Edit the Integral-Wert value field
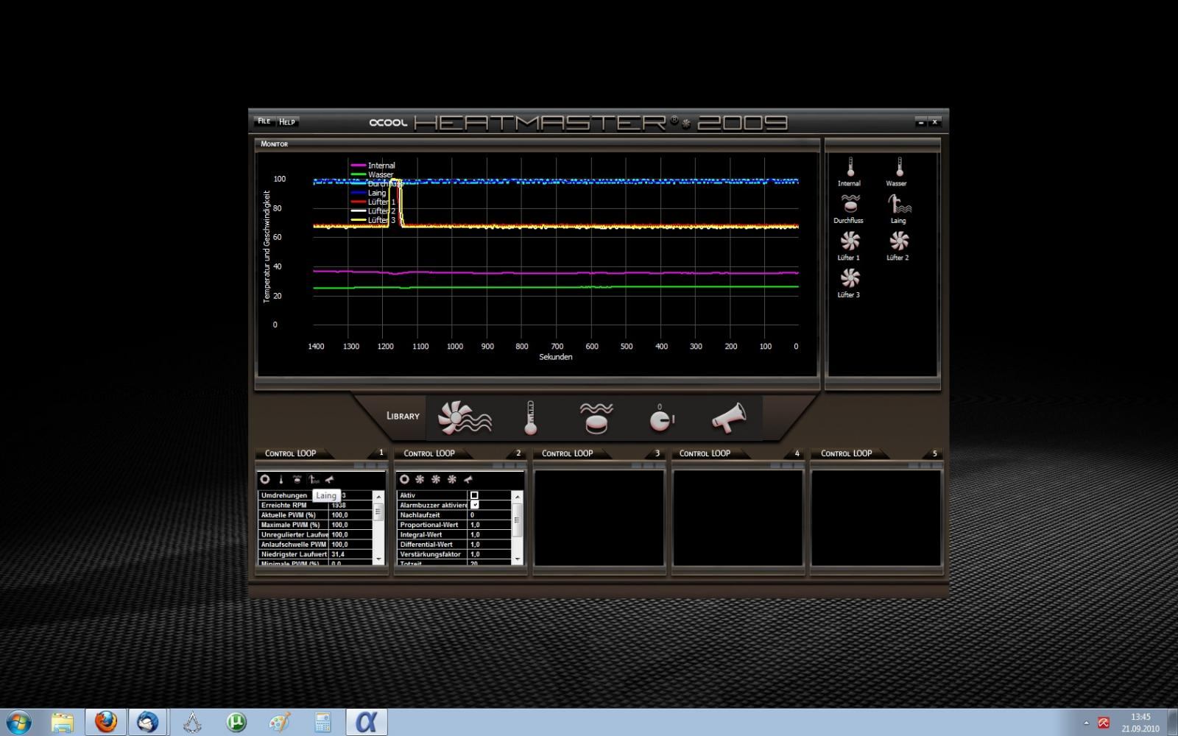Viewport: 1178px width, 736px height. 490,534
